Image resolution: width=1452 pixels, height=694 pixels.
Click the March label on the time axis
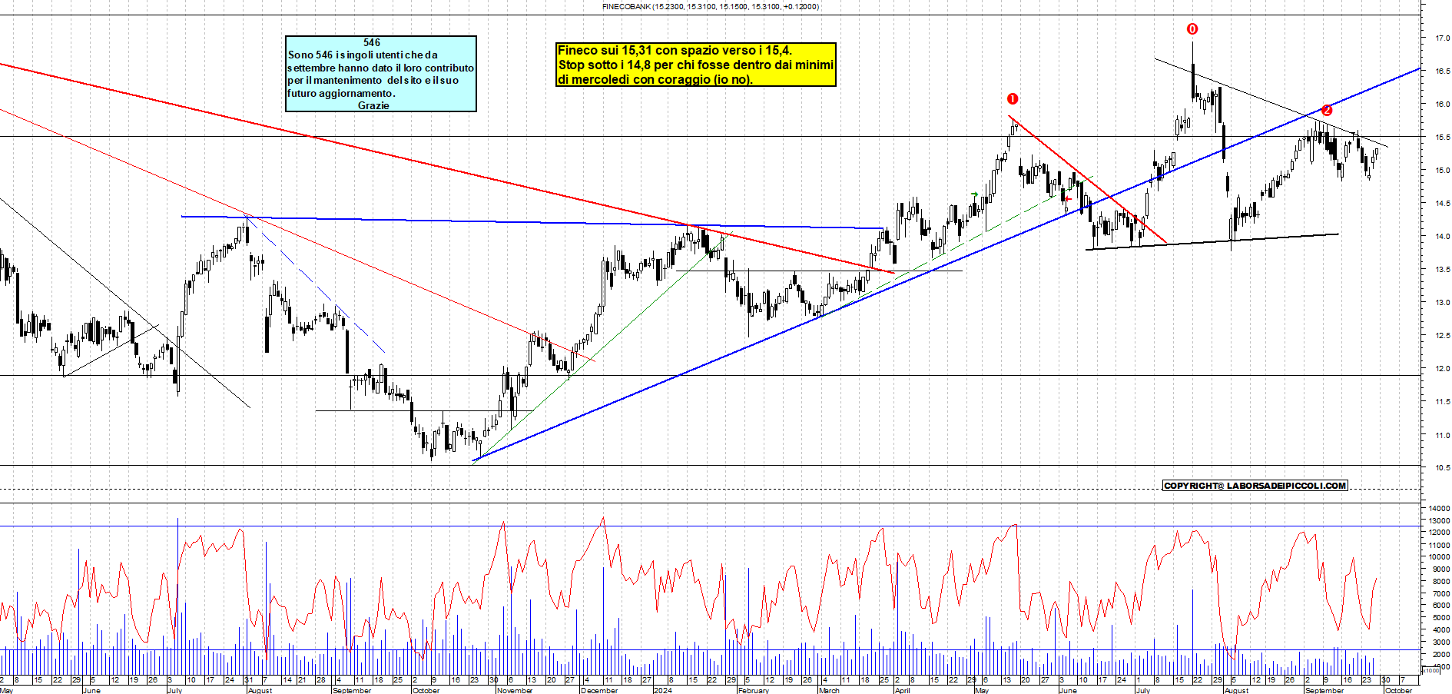coord(829,690)
